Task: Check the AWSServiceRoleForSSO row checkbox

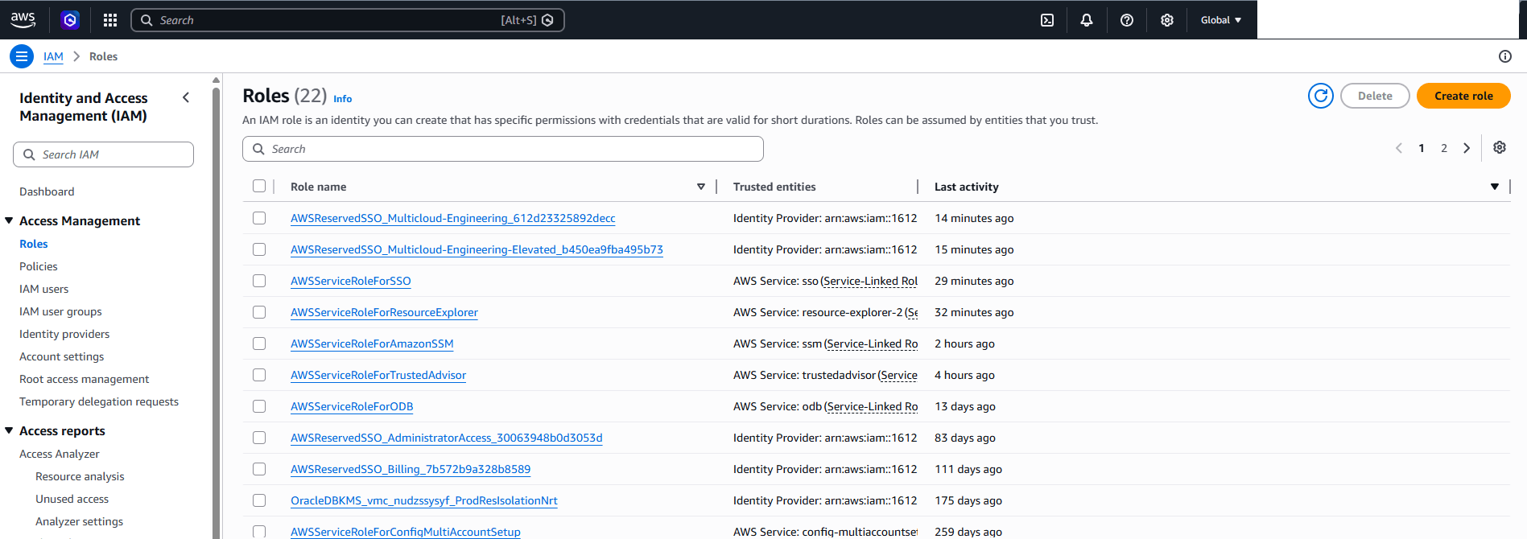Action: (259, 281)
